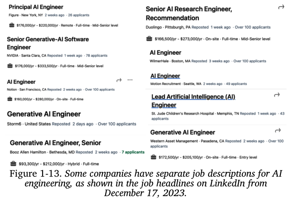The width and height of the screenshot is (293, 204).
Task: Open the Motion Recruitment AI Engineer link
Action: click(165, 76)
